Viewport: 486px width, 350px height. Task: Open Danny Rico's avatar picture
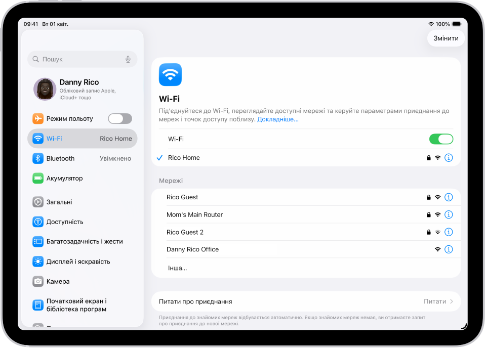[45, 89]
